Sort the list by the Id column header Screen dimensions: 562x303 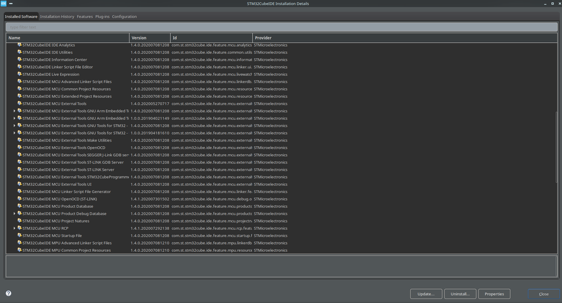point(211,38)
